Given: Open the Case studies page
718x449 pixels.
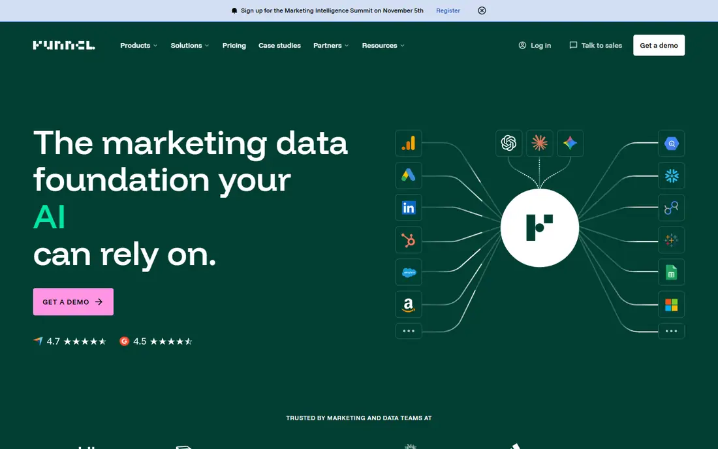Looking at the screenshot, I should tap(279, 45).
